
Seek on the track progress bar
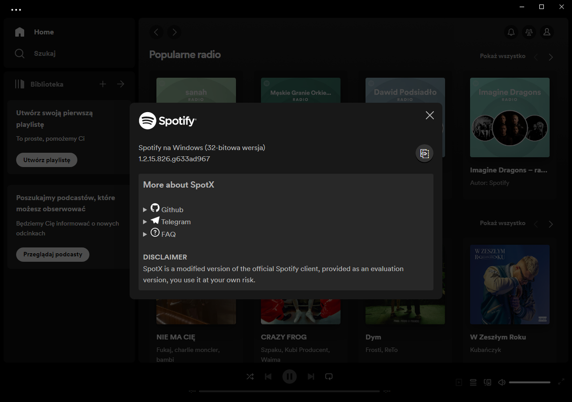[290, 391]
